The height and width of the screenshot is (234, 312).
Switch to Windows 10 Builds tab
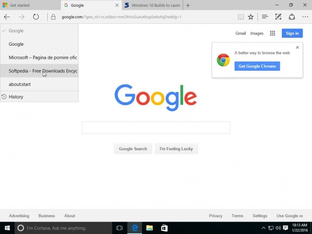[x=152, y=5]
